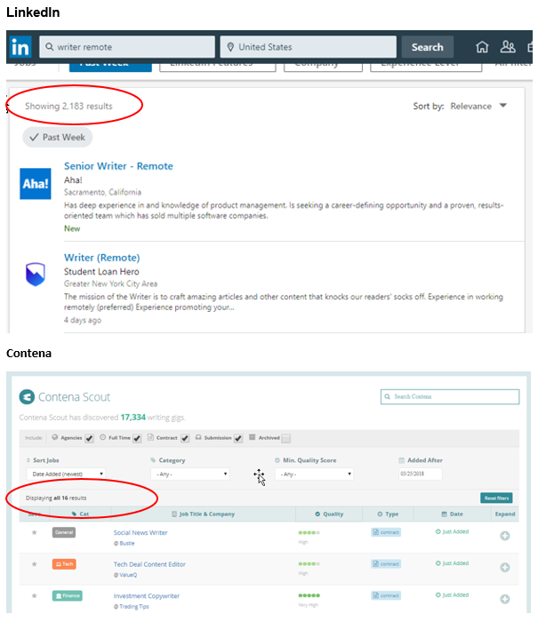The image size is (538, 622).
Task: Click the Cat column header
Action: (x=80, y=514)
